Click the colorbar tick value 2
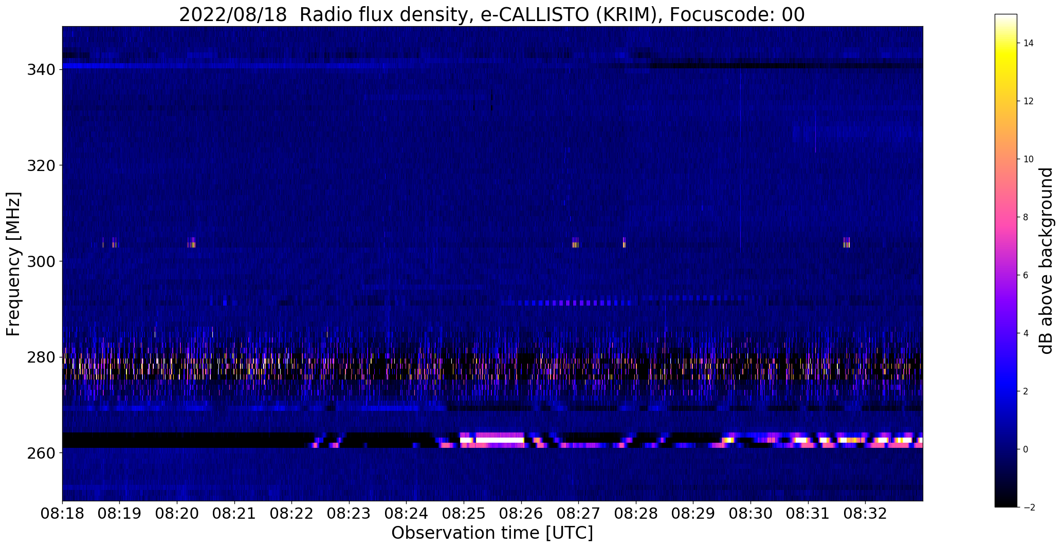 pyautogui.click(x=1026, y=391)
